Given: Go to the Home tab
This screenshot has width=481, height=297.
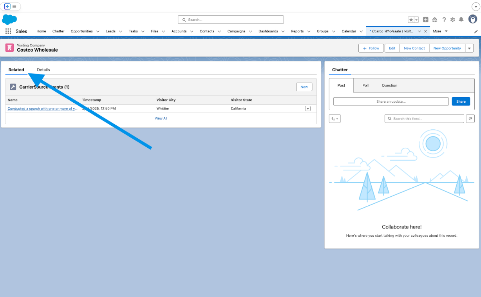Looking at the screenshot, I should 41,31.
